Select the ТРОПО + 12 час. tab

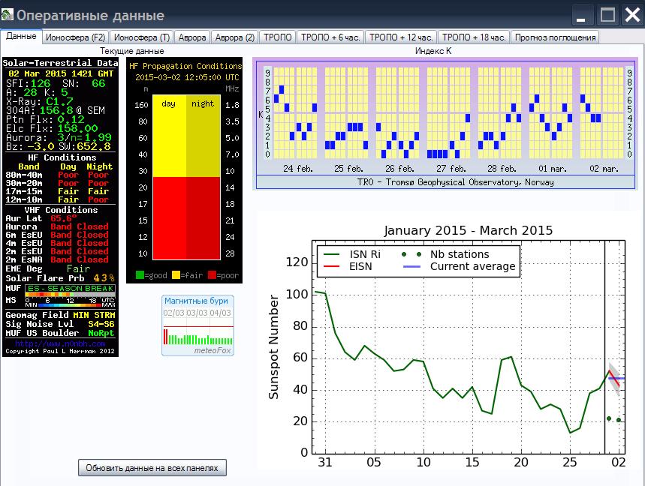(x=401, y=37)
